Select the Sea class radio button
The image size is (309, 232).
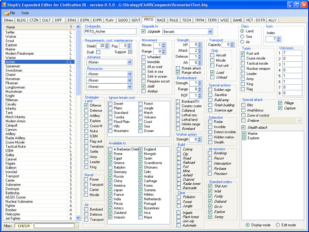coord(242,37)
